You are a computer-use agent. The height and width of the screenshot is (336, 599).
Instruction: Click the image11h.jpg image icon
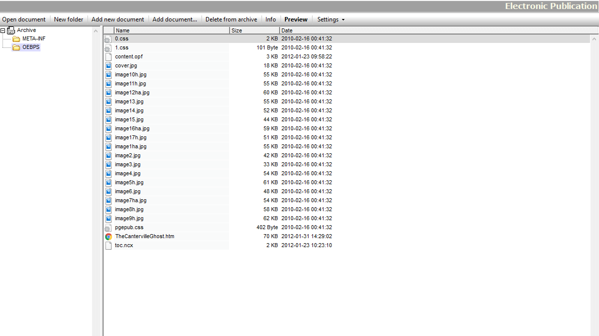108,83
